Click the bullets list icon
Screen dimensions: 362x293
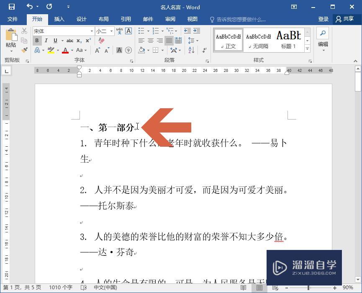coord(141,31)
